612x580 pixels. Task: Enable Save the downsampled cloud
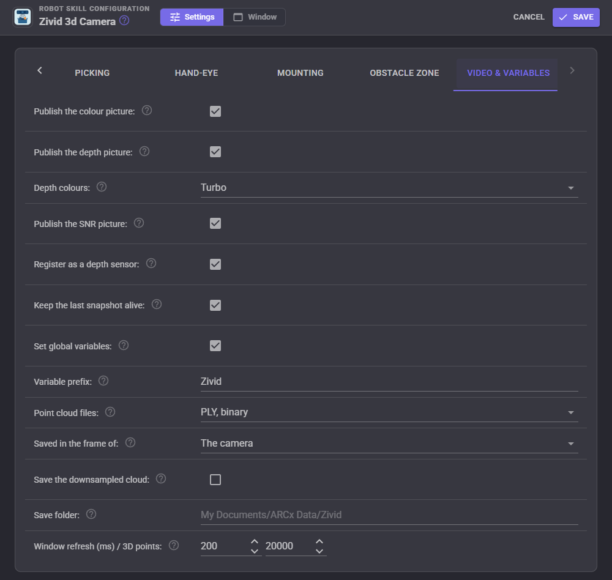pos(215,480)
